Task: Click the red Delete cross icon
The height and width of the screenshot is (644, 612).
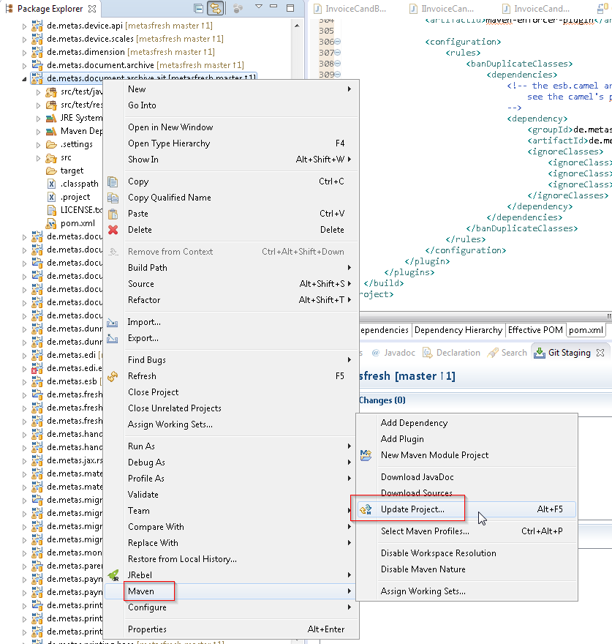Action: [x=113, y=230]
